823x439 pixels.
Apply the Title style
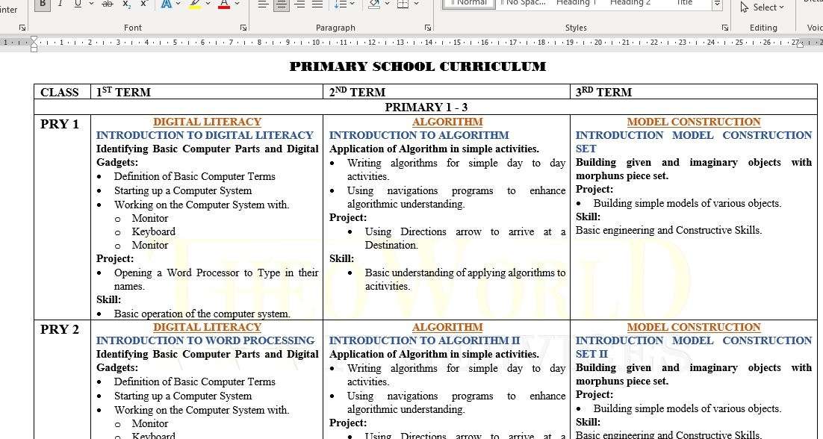684,4
